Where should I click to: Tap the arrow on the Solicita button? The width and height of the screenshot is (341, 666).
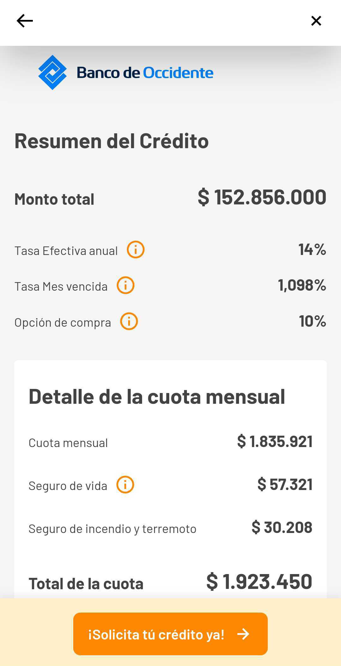[x=243, y=634]
